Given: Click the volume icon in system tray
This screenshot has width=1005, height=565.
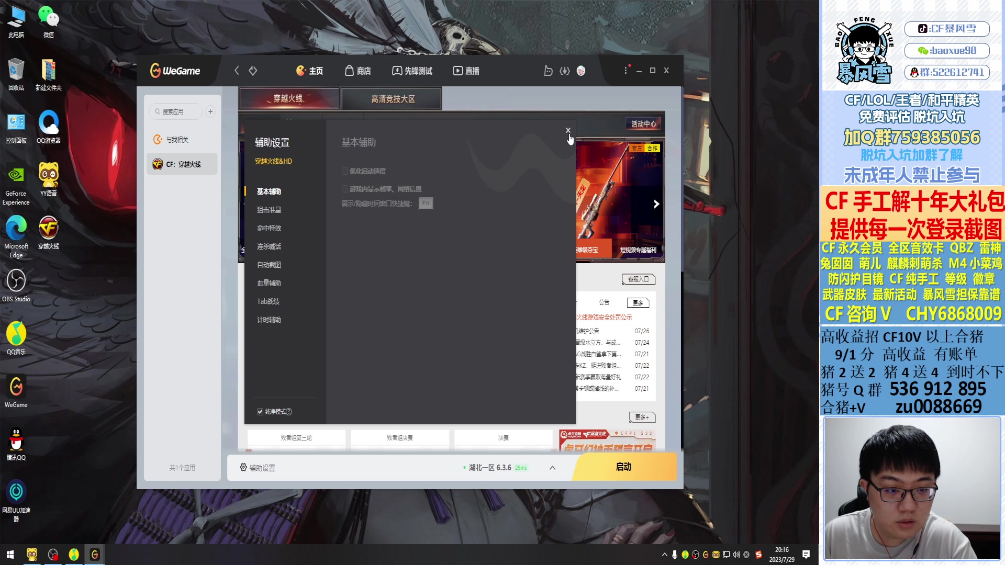Looking at the screenshot, I should pos(736,555).
